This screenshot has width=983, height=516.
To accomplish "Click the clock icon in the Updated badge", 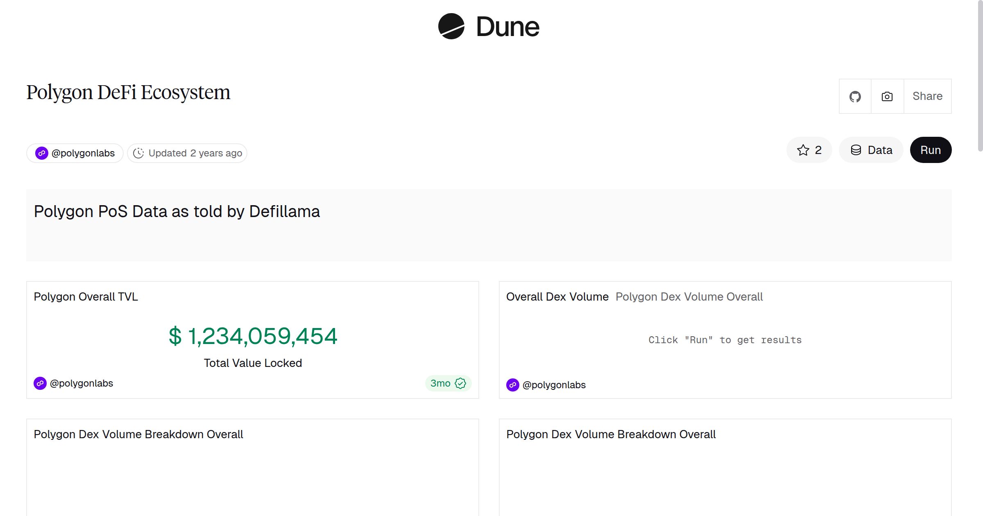I will click(139, 153).
